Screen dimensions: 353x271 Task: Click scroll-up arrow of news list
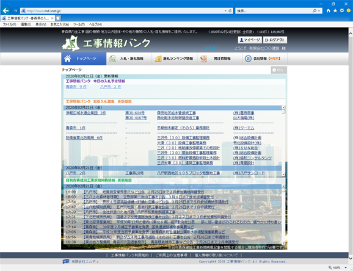(283, 186)
